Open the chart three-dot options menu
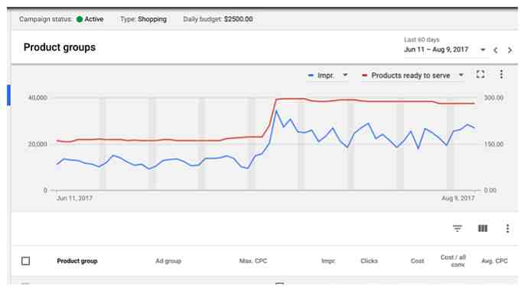The height and width of the screenshot is (289, 524). point(501,74)
